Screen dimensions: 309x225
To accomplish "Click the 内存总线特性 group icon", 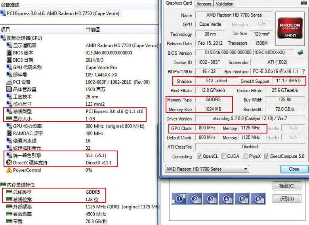I will [x=3, y=185].
